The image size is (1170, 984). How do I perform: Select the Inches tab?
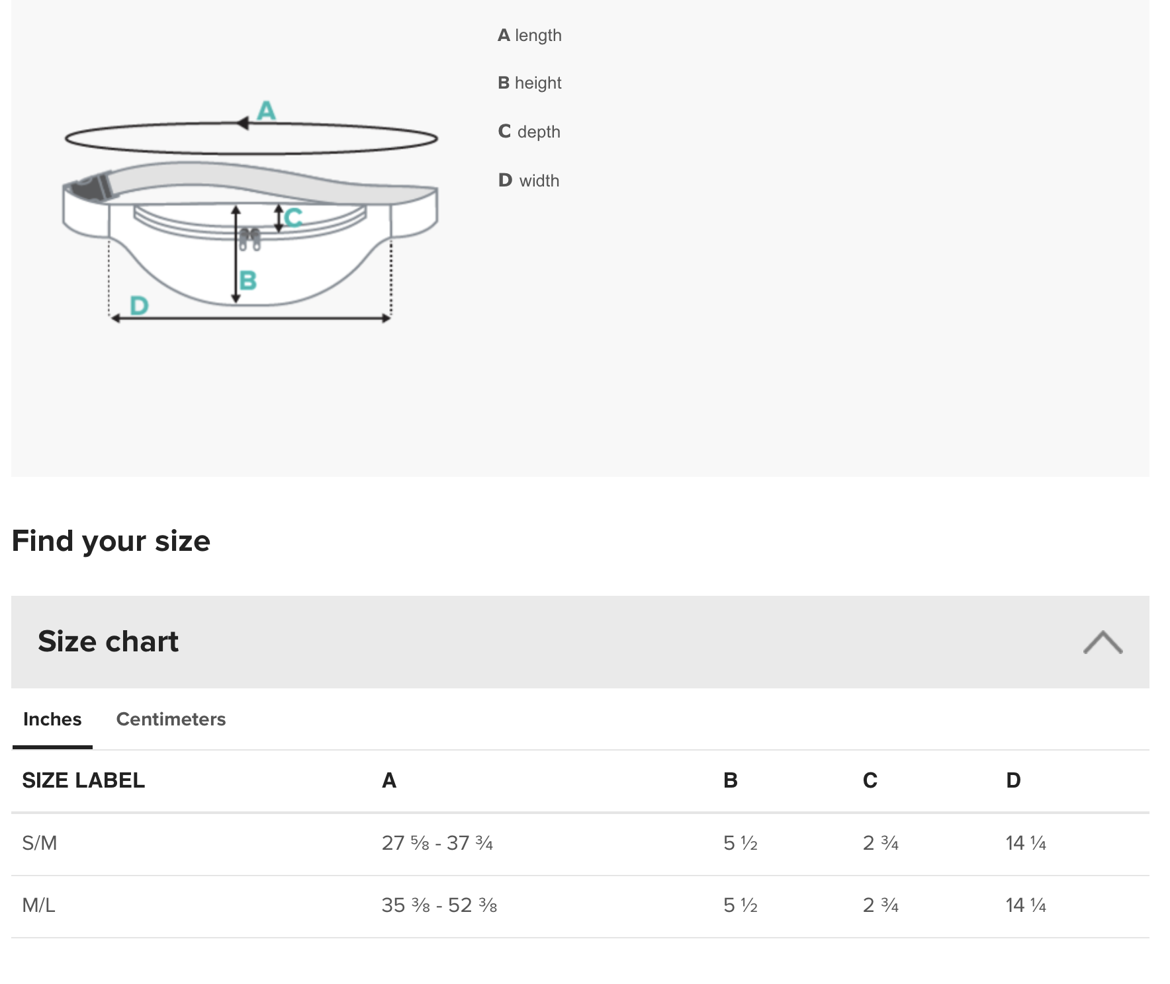(52, 719)
